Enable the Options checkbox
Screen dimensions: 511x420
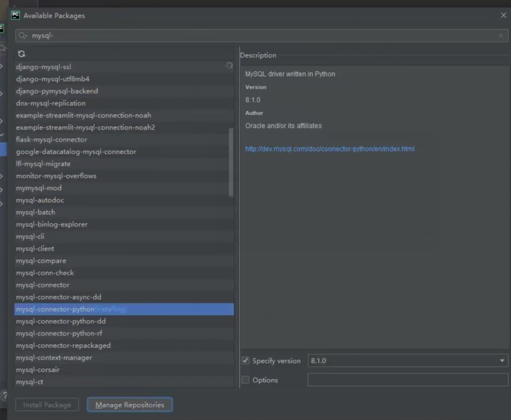tap(245, 380)
